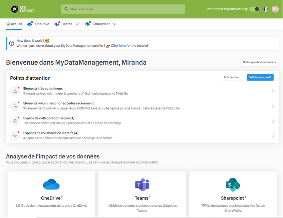Click '7.19 Go de données' Sharepoint text
The width and height of the screenshot is (283, 218).
(233, 208)
